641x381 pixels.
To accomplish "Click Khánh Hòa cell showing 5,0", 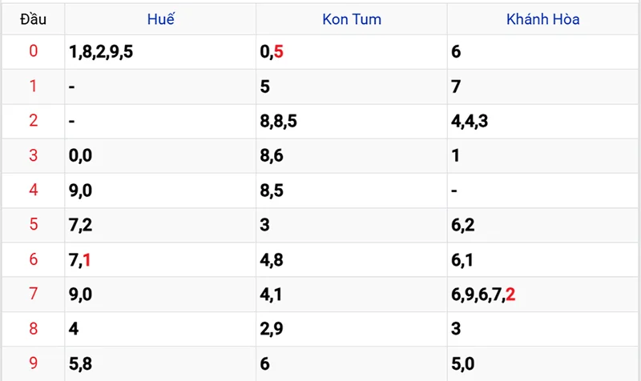I will [463, 363].
